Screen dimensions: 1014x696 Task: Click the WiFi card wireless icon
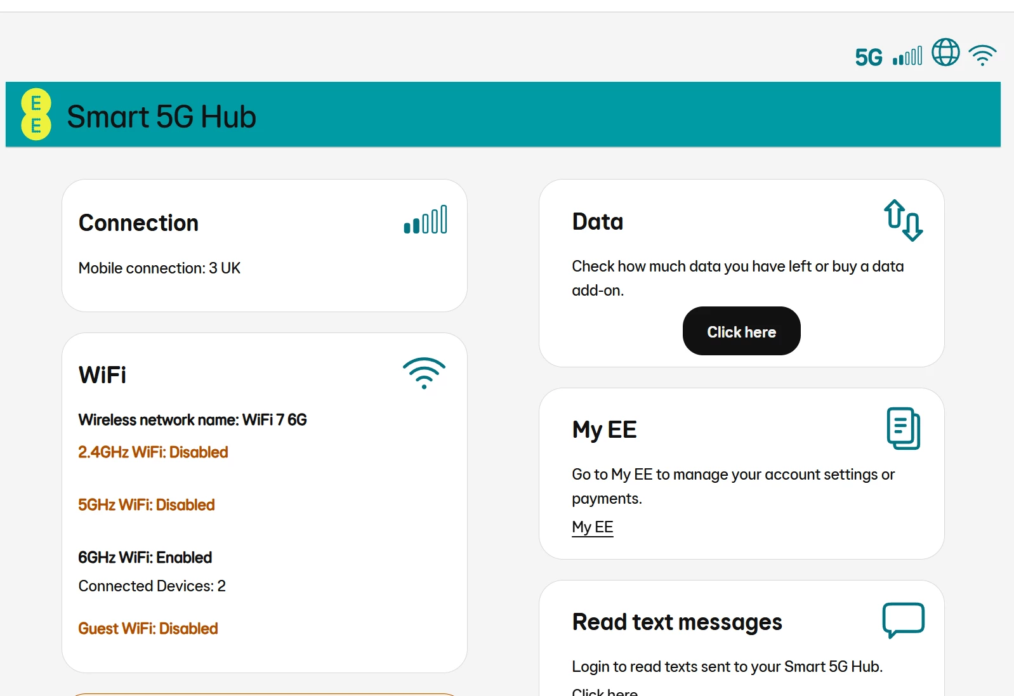tap(424, 373)
